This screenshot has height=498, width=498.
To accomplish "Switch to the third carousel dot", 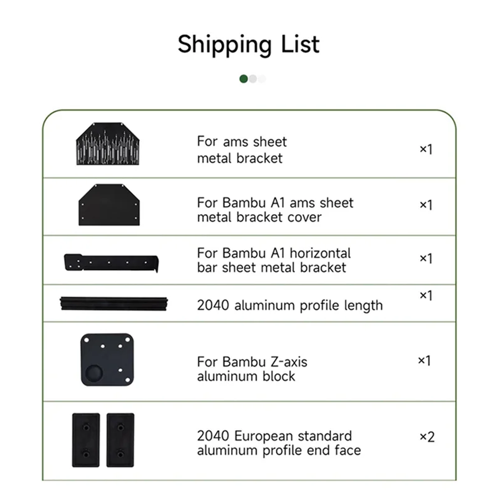I will click(261, 79).
